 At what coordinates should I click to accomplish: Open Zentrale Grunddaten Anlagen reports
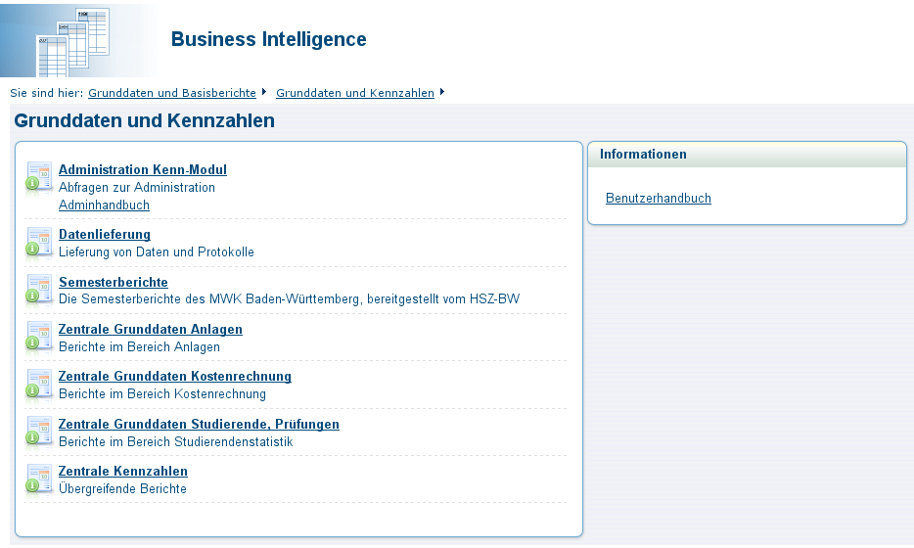[x=150, y=329]
